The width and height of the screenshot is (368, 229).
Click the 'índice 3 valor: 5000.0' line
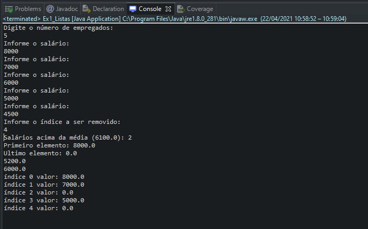tap(44, 200)
